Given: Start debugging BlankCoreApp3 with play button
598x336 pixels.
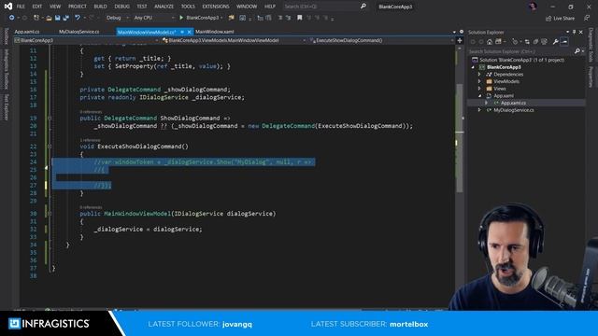Looking at the screenshot, I should (201, 18).
